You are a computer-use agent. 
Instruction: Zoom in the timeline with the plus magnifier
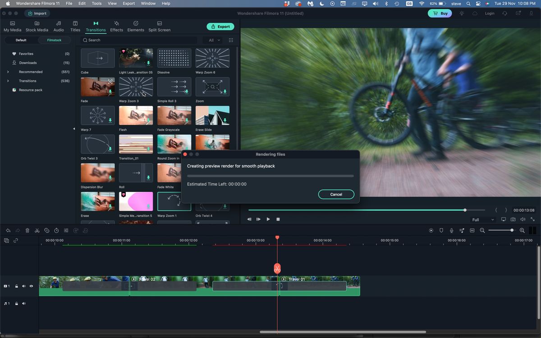[522, 230]
